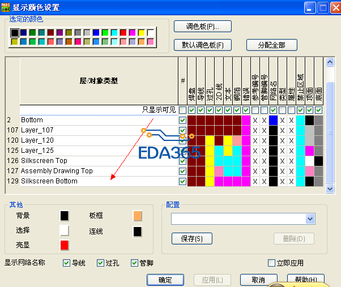Click the 调色板(P)... button

coord(203,27)
